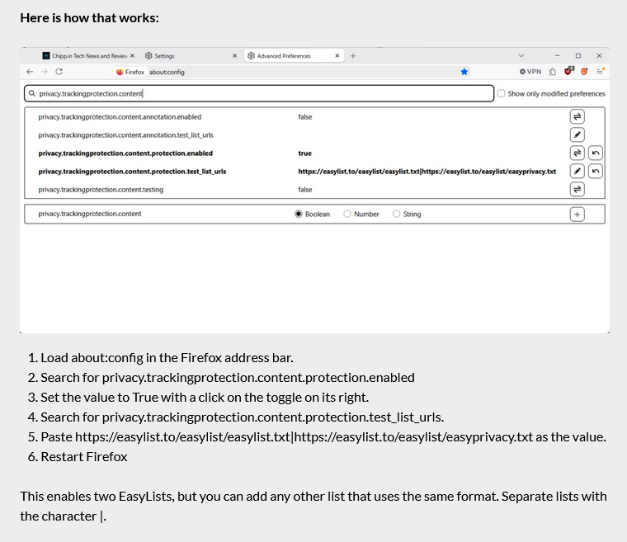This screenshot has height=542, width=627.
Task: Reload the about:config page
Action: (x=59, y=72)
